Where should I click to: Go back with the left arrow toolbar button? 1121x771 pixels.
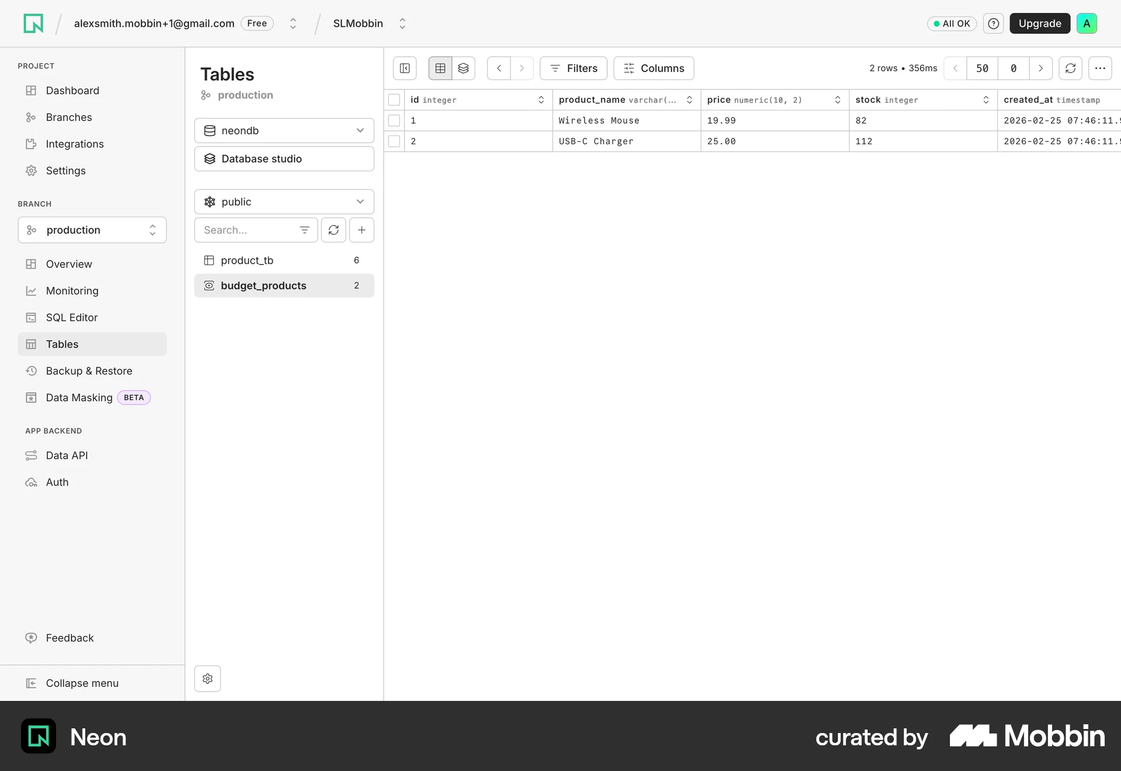tap(499, 68)
